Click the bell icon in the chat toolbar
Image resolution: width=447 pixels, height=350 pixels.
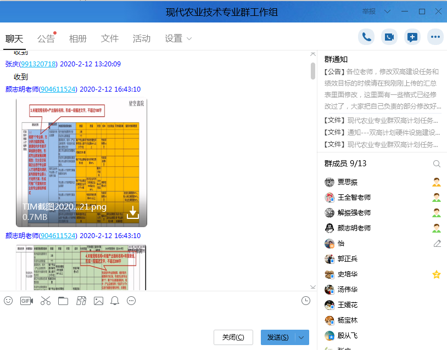(x=115, y=301)
